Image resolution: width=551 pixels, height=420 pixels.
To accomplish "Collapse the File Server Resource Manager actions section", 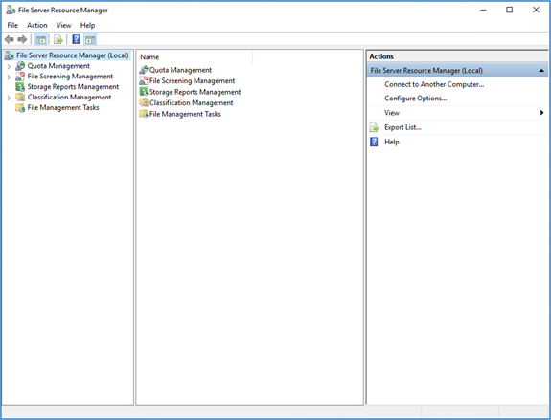I will tap(541, 71).
